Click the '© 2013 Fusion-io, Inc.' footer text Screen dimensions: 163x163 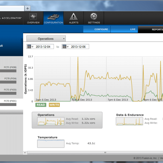(145, 158)
